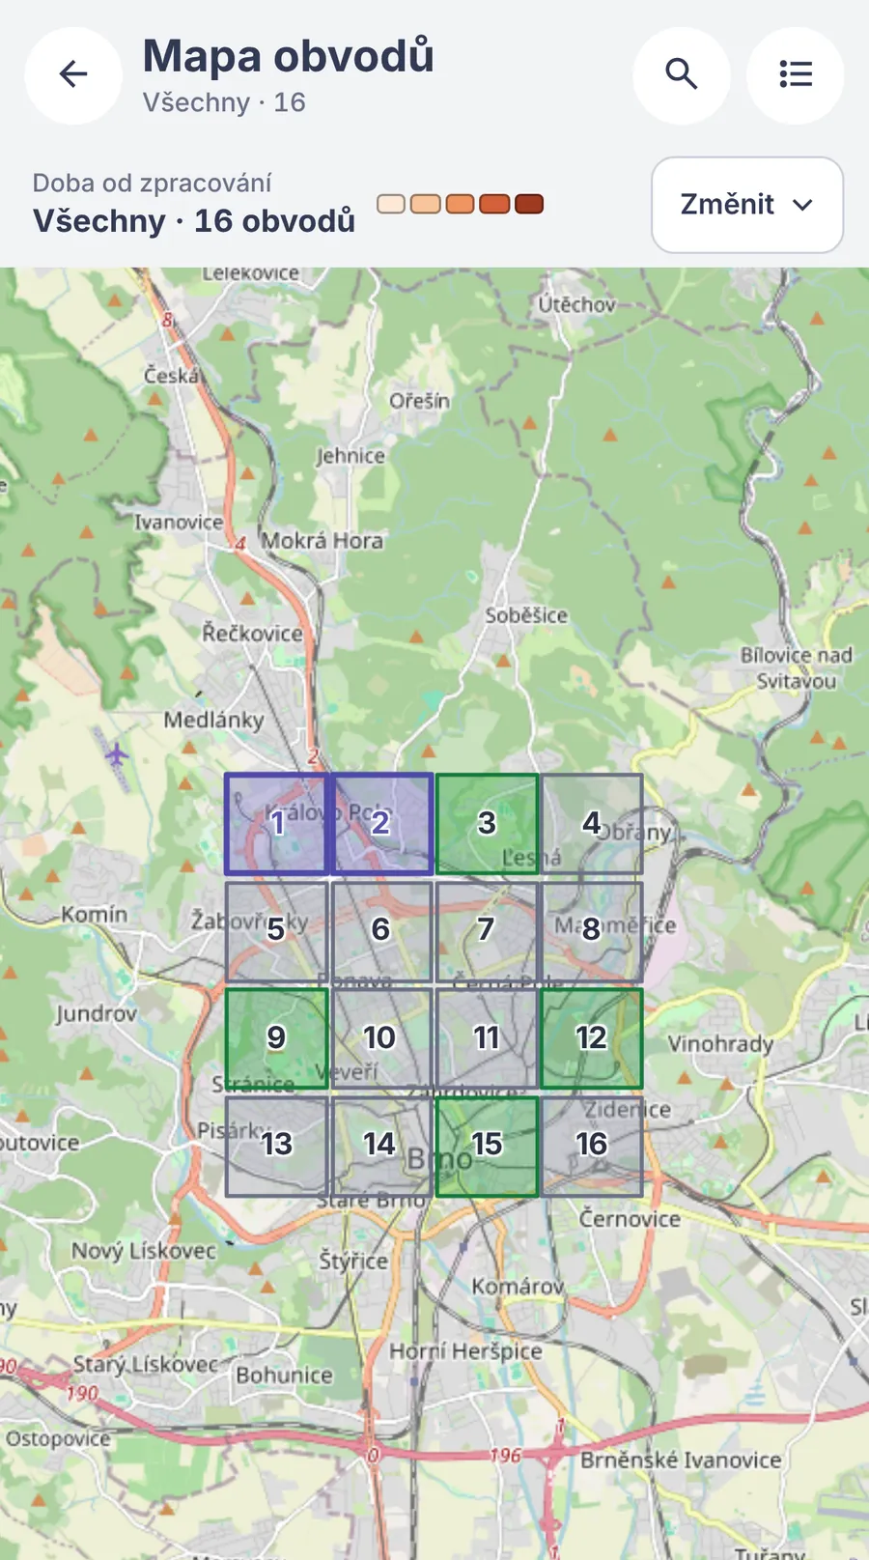Viewport: 869px width, 1560px height.
Task: Select the lightest legend color swatch
Action: point(391,204)
